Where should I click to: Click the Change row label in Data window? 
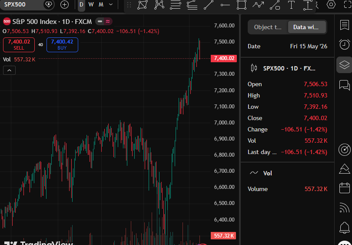258,130
